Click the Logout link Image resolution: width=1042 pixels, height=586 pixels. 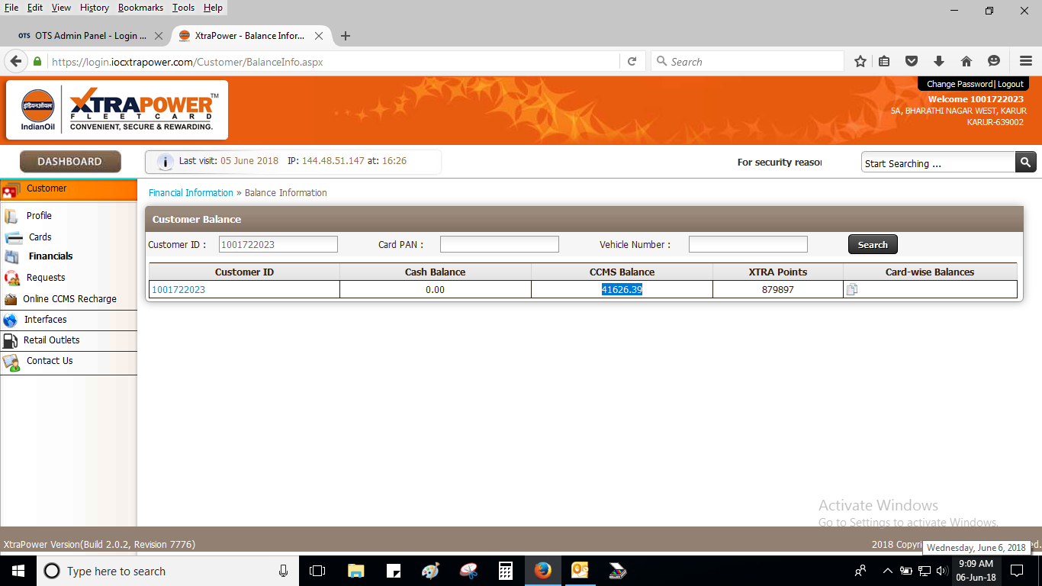1011,84
